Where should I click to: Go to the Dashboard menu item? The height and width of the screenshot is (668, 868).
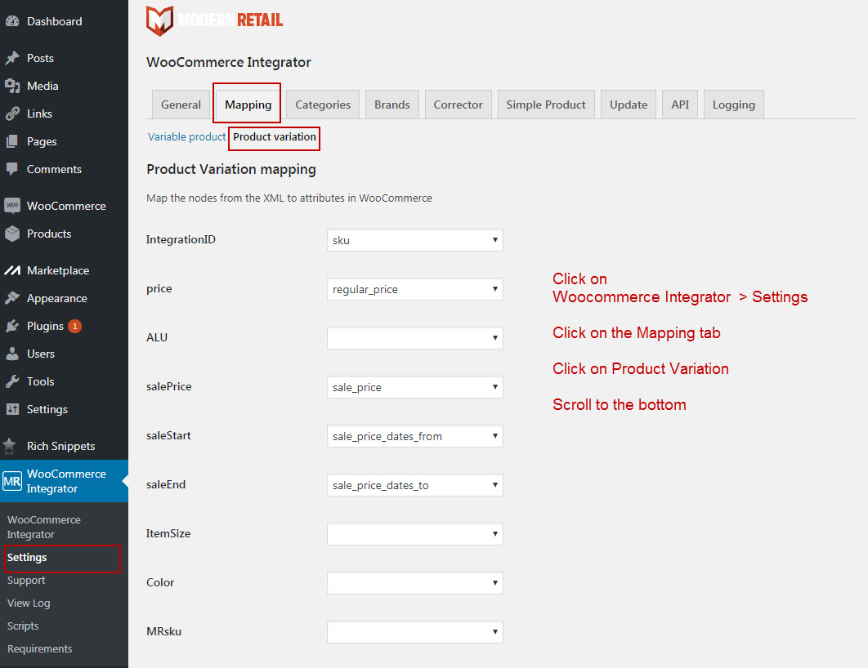(x=64, y=21)
